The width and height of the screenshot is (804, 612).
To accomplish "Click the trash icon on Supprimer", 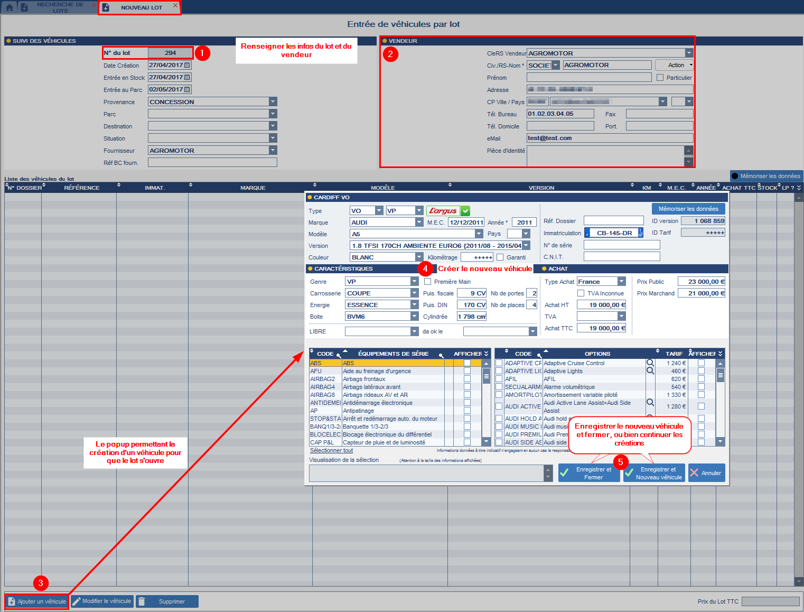I will click(142, 601).
